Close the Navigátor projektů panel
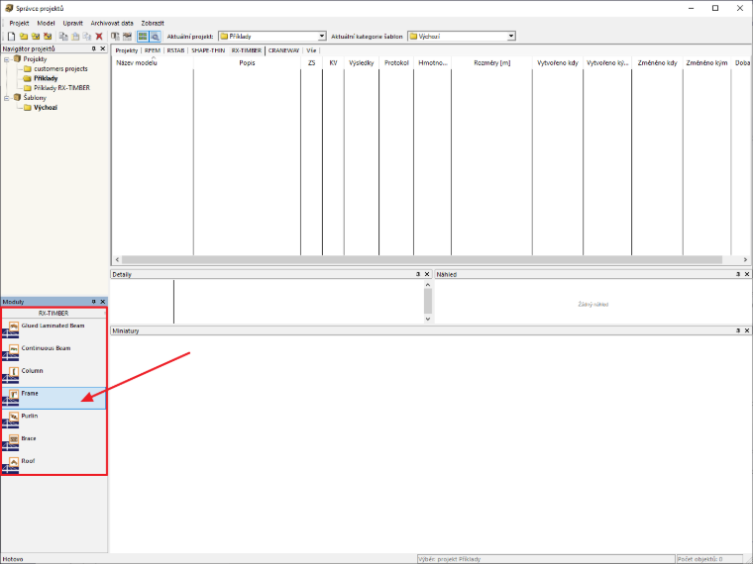 point(102,48)
